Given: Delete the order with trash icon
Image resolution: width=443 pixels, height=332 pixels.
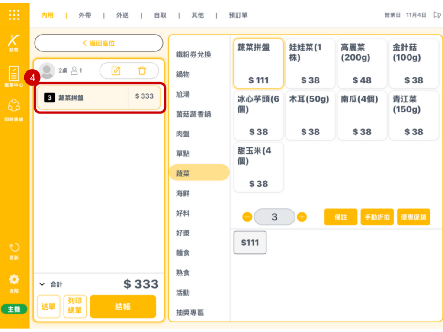Looking at the screenshot, I should [142, 71].
